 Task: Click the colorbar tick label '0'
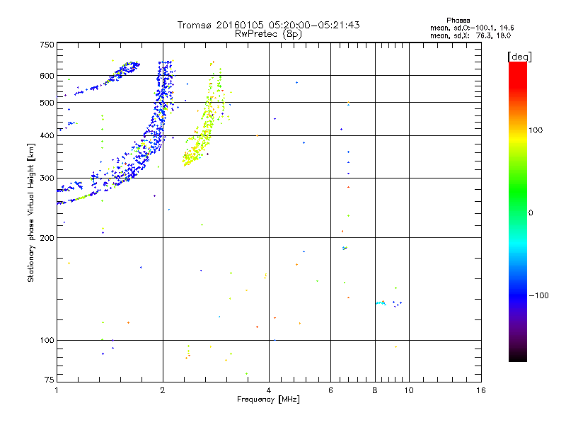[x=531, y=213]
